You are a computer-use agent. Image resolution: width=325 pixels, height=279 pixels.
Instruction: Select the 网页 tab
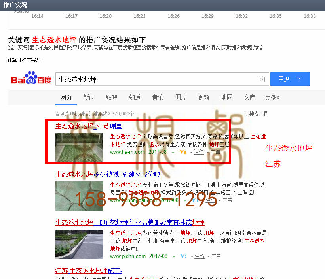pyautogui.click(x=66, y=97)
